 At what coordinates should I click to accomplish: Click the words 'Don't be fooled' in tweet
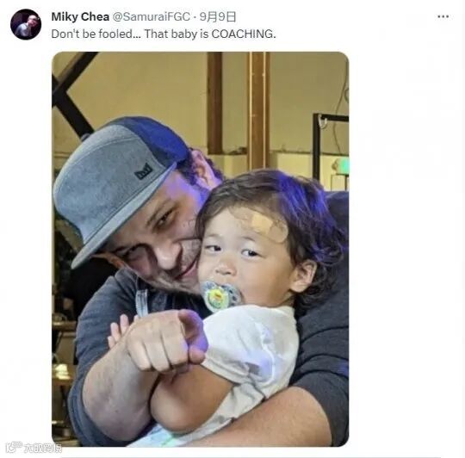coord(92,34)
